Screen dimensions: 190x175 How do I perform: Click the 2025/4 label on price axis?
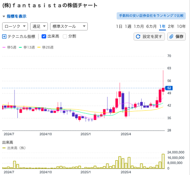[x=126, y=134]
